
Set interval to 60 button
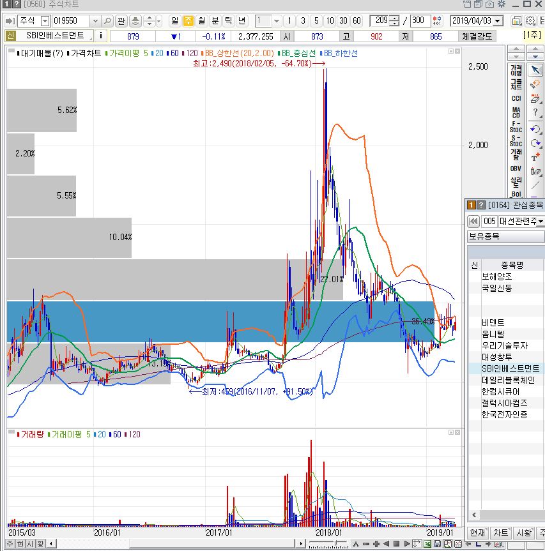pyautogui.click(x=357, y=20)
